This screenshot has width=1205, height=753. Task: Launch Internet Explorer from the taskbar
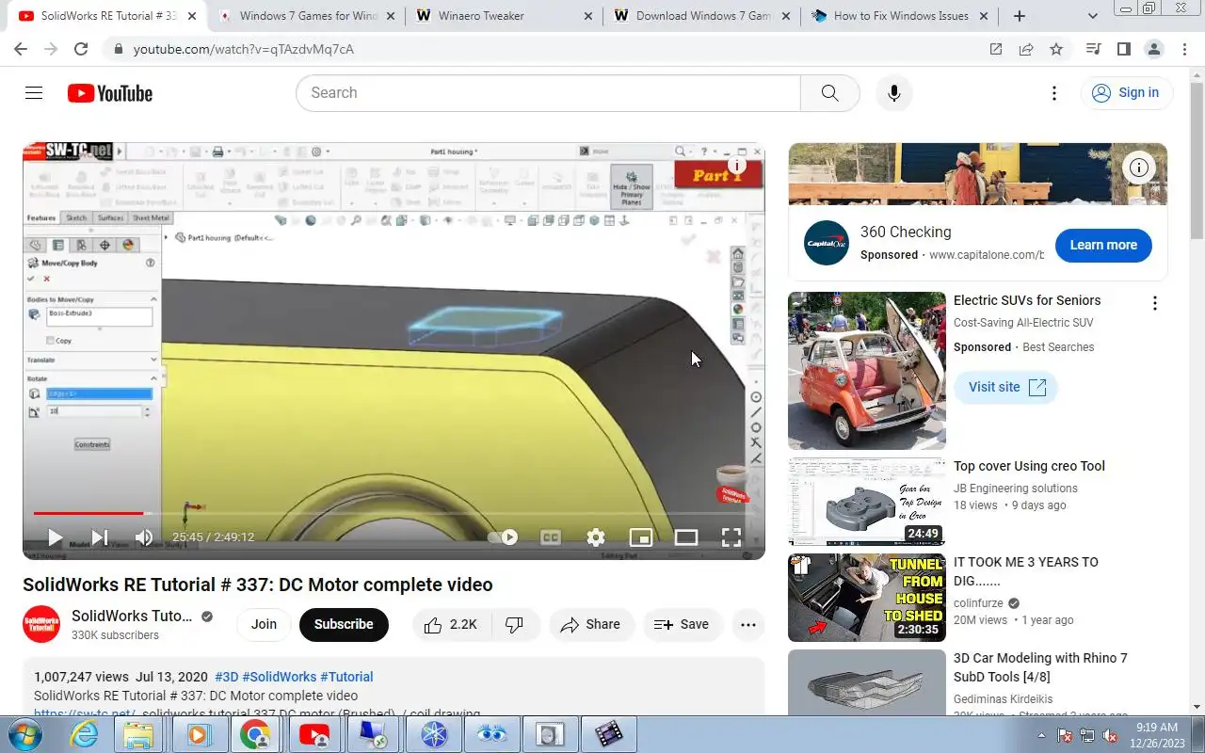[x=85, y=734]
